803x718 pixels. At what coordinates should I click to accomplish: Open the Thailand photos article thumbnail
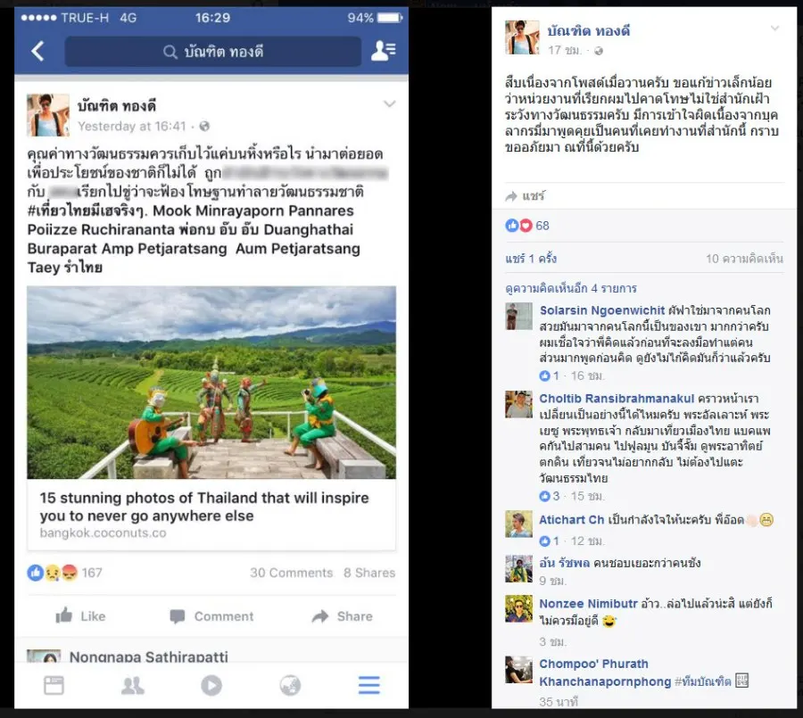click(x=211, y=383)
